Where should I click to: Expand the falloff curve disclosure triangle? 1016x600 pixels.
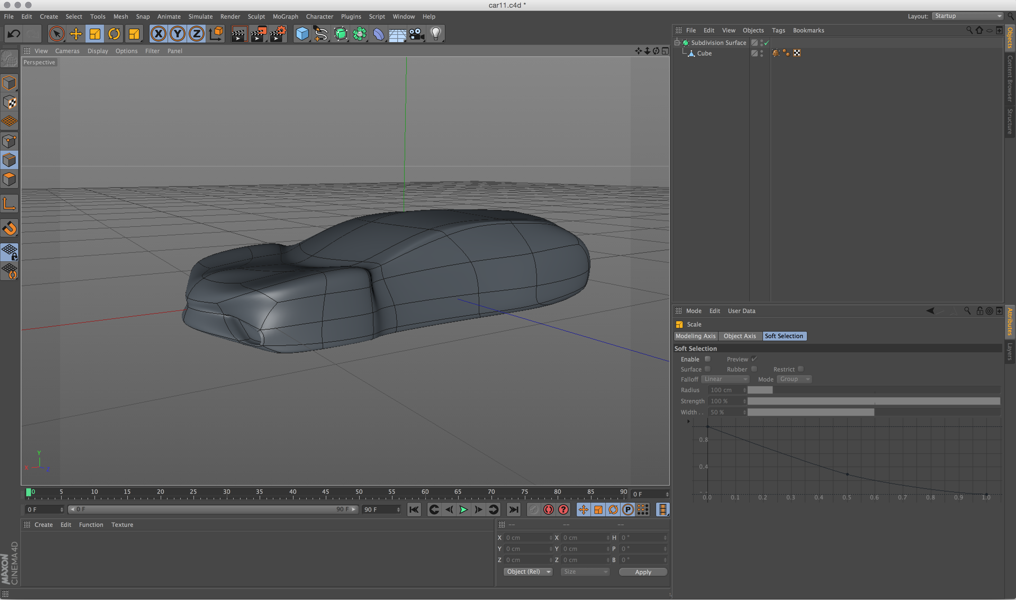click(x=689, y=421)
